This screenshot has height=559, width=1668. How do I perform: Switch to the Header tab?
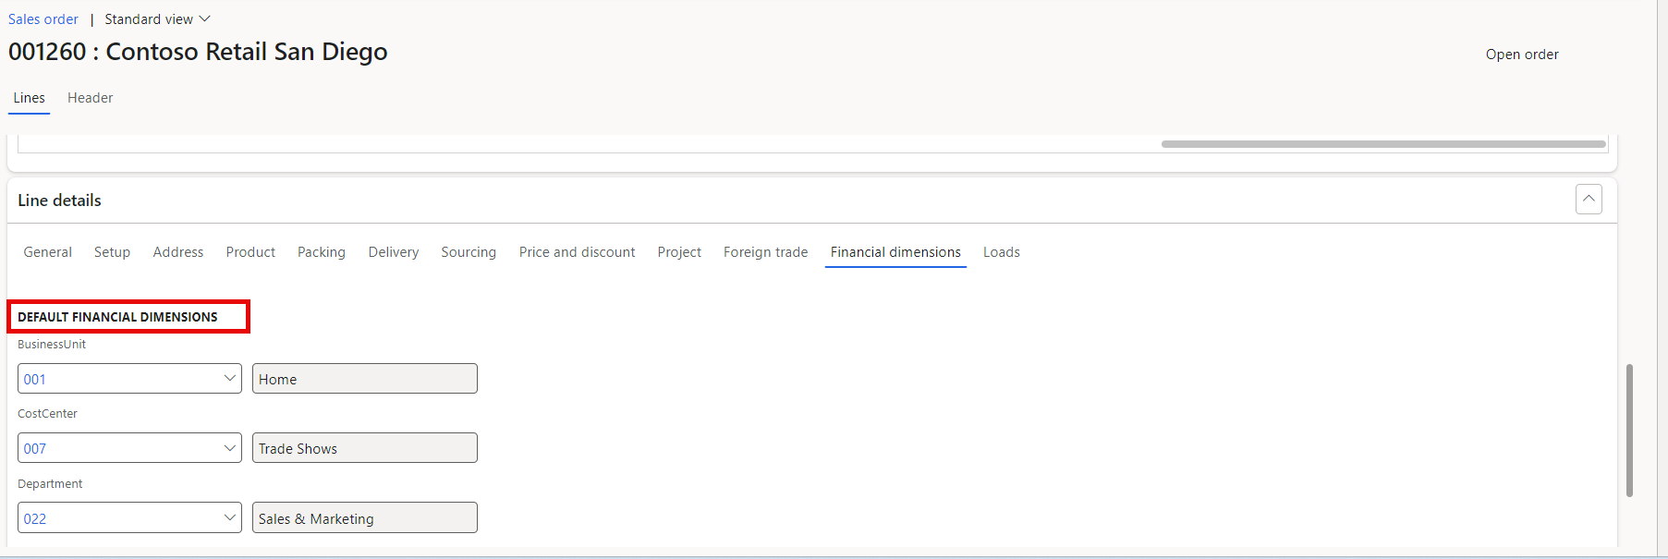point(90,98)
